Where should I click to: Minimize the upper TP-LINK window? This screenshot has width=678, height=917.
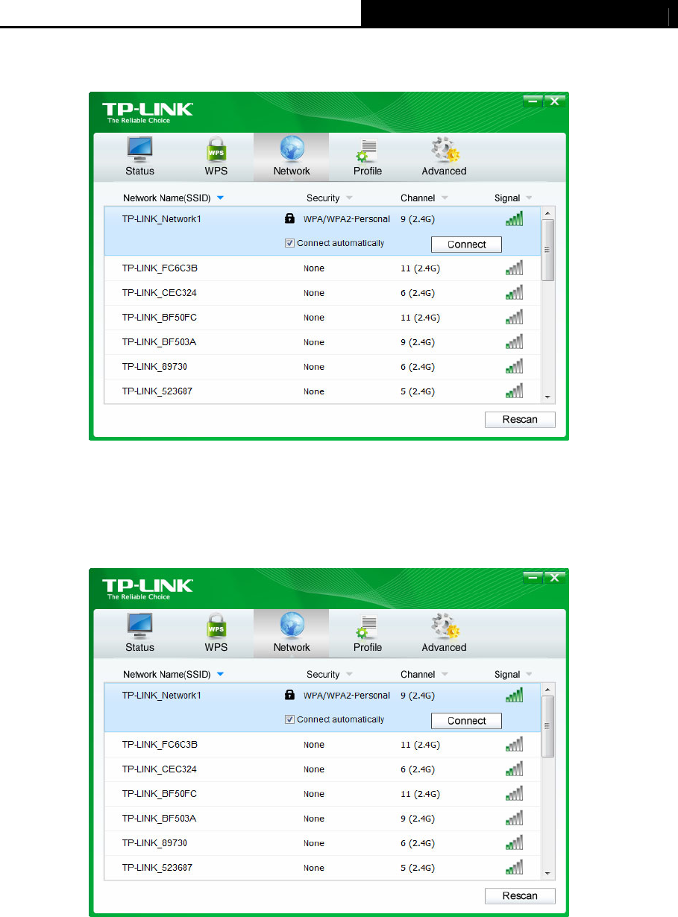click(532, 101)
